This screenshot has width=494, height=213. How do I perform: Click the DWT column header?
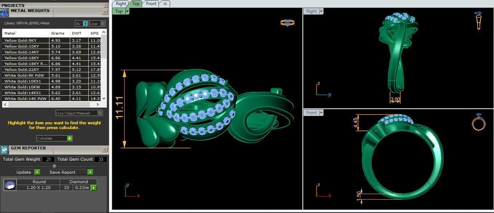point(79,33)
